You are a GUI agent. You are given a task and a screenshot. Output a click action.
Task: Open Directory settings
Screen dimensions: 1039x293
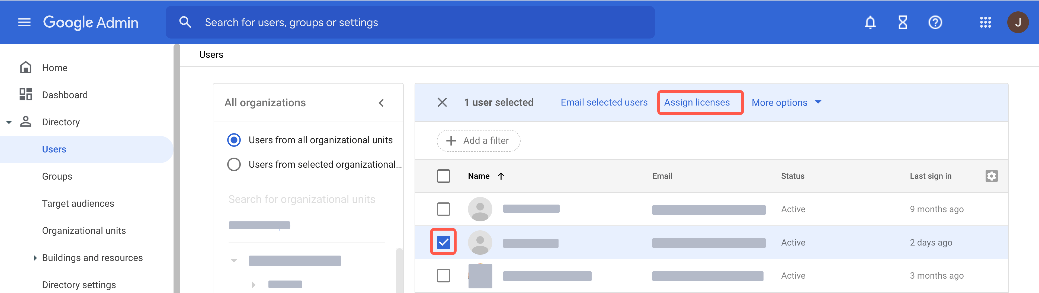pos(79,285)
